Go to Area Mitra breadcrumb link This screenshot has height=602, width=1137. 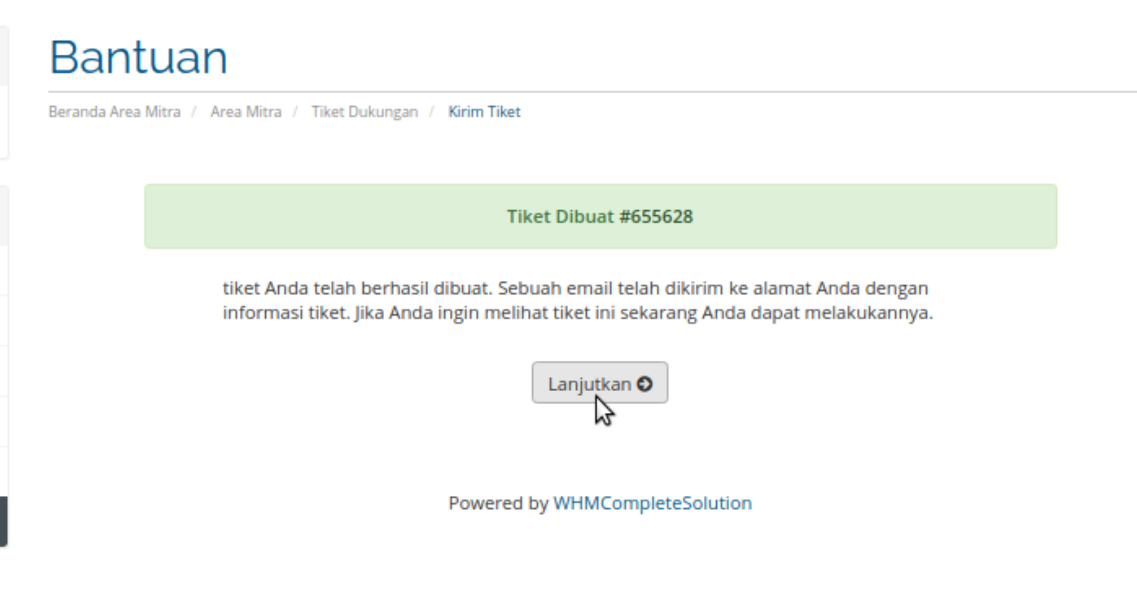click(246, 112)
